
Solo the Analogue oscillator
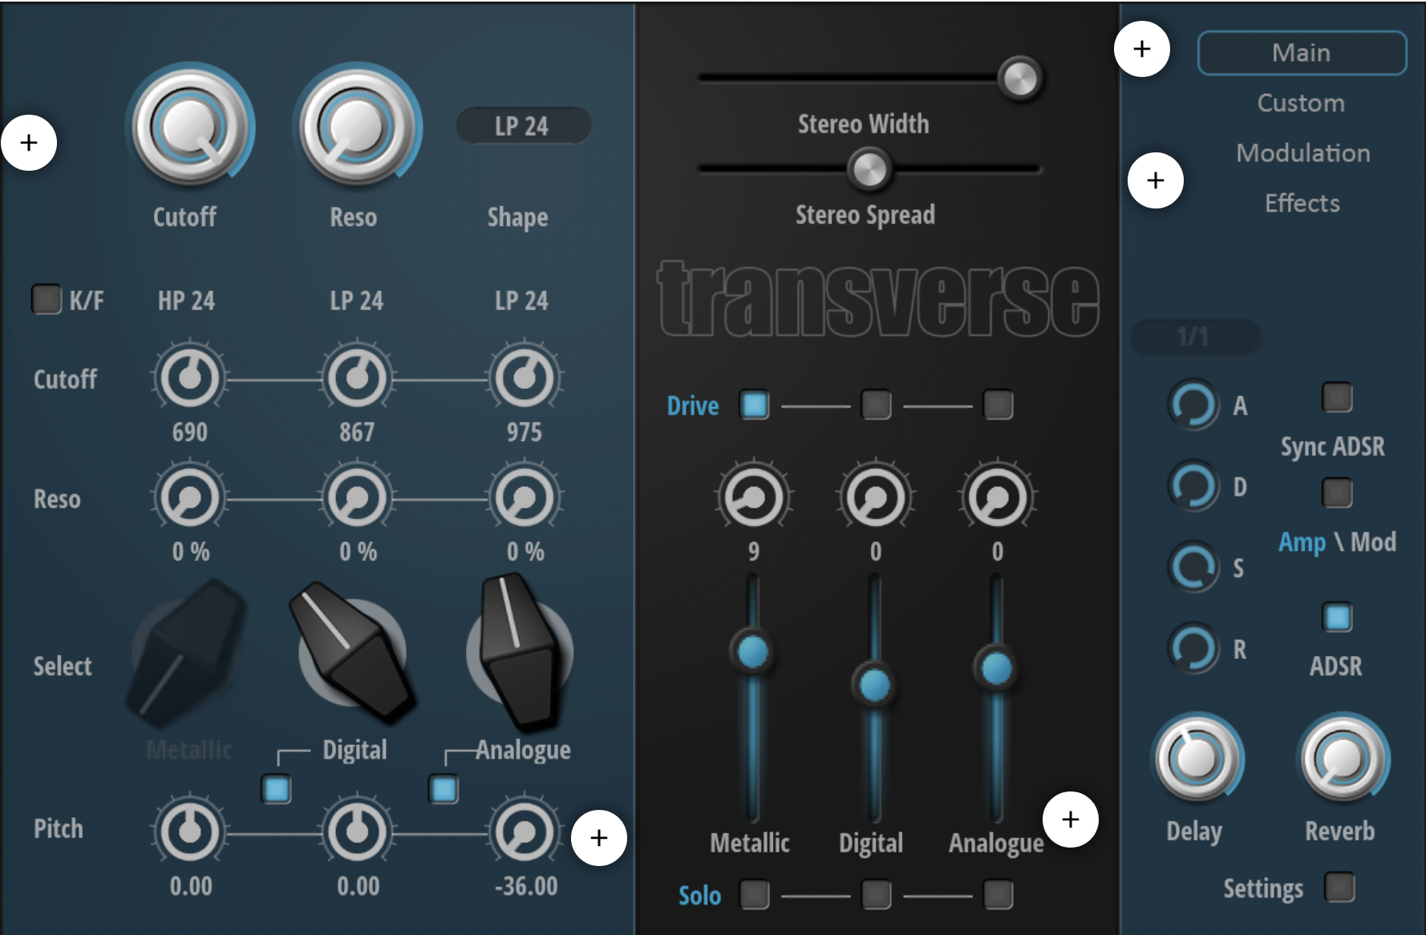(x=998, y=894)
